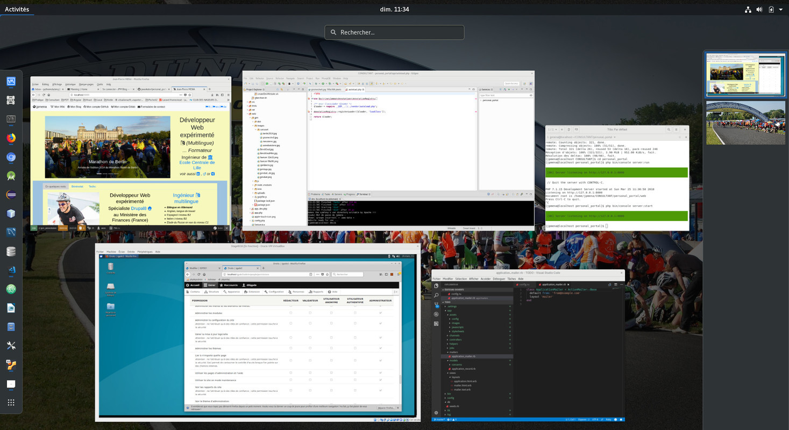Check Rédacteur for Utiliser le site en mode maintenance
This screenshot has width=789, height=430.
[x=290, y=380]
